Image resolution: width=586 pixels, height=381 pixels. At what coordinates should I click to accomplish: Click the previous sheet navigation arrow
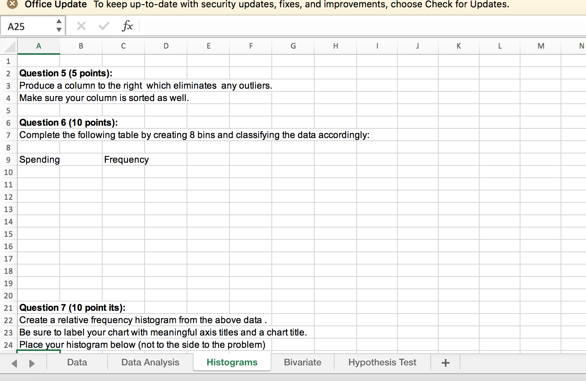(14, 363)
